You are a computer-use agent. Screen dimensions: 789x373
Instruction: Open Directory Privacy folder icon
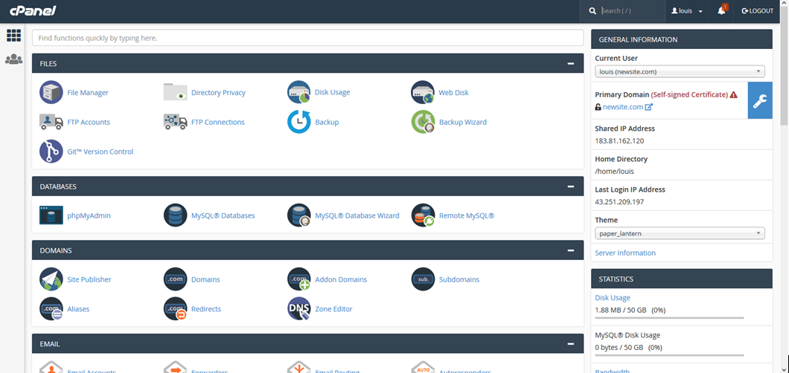[x=175, y=92]
